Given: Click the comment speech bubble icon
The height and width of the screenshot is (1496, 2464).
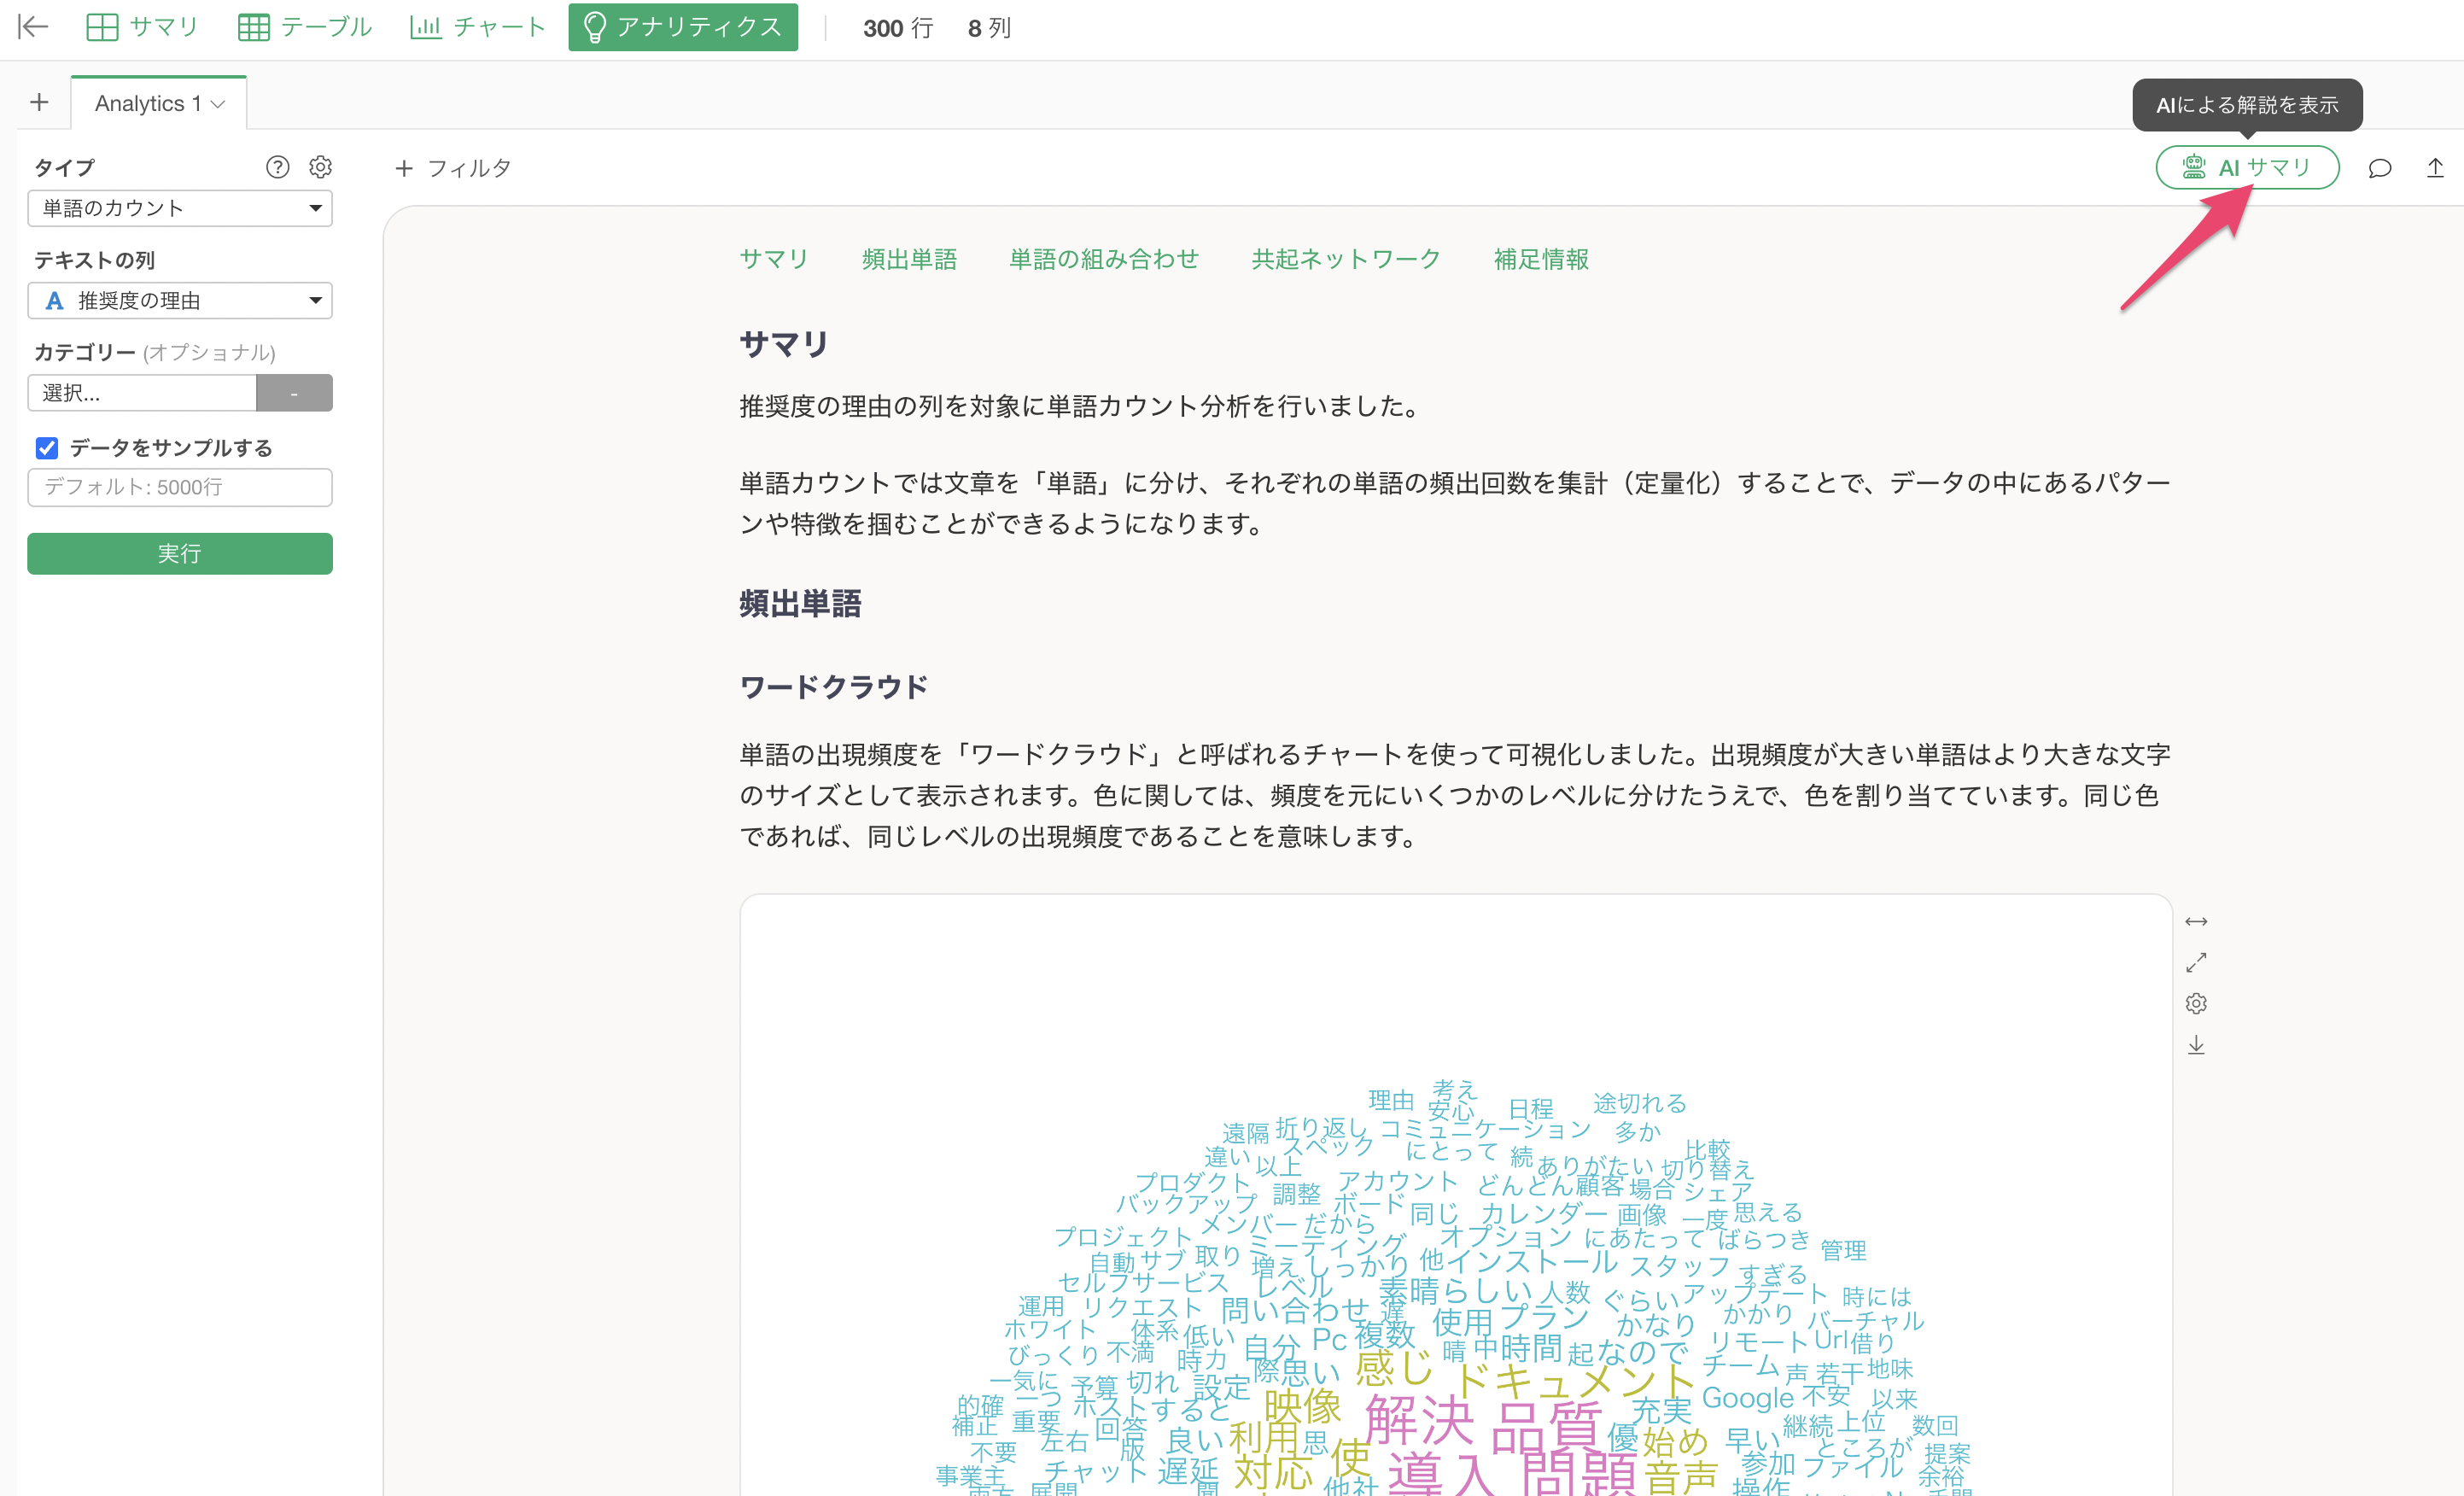Looking at the screenshot, I should click(x=2379, y=168).
